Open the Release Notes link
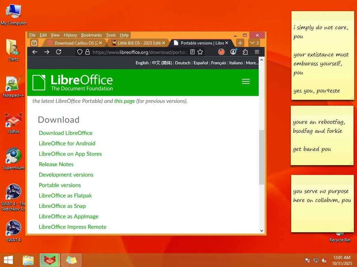The width and height of the screenshot is (357, 267). 56,164
